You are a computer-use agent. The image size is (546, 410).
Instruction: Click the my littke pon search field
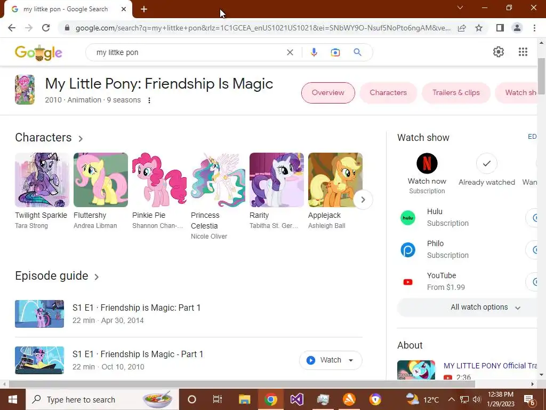coord(188,52)
